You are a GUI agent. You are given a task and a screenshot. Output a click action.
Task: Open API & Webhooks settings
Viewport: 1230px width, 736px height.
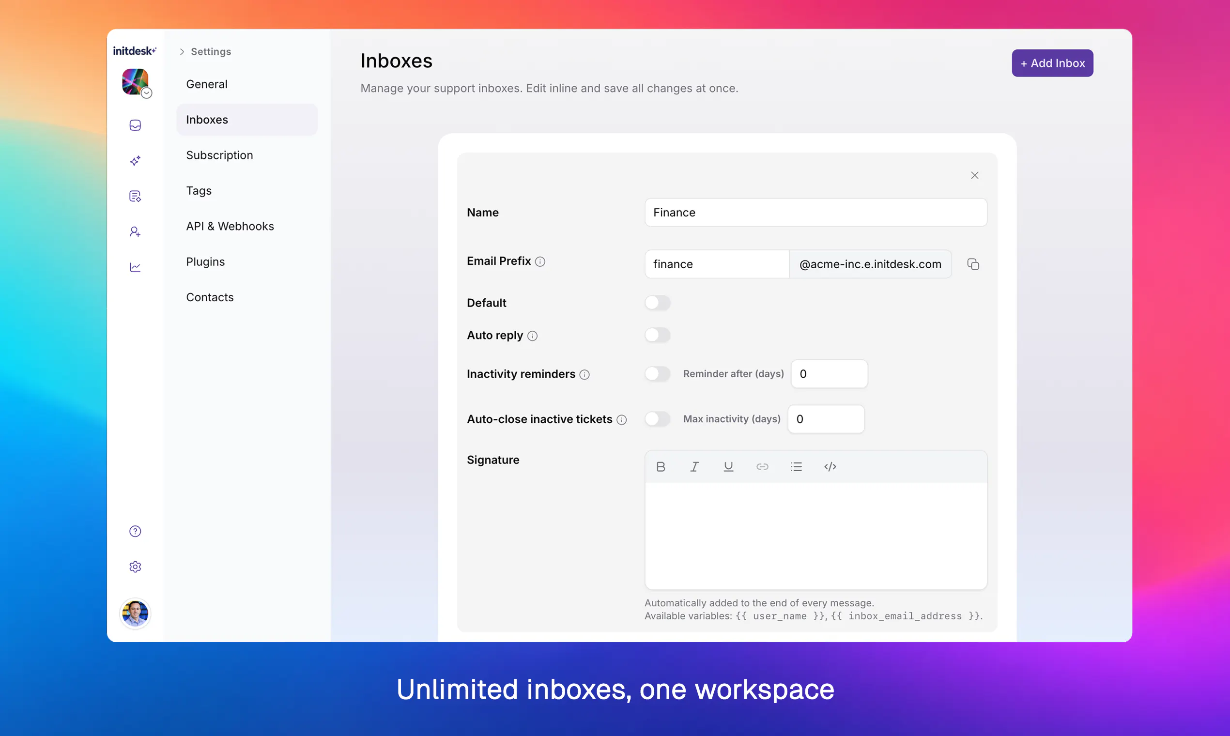pyautogui.click(x=247, y=226)
